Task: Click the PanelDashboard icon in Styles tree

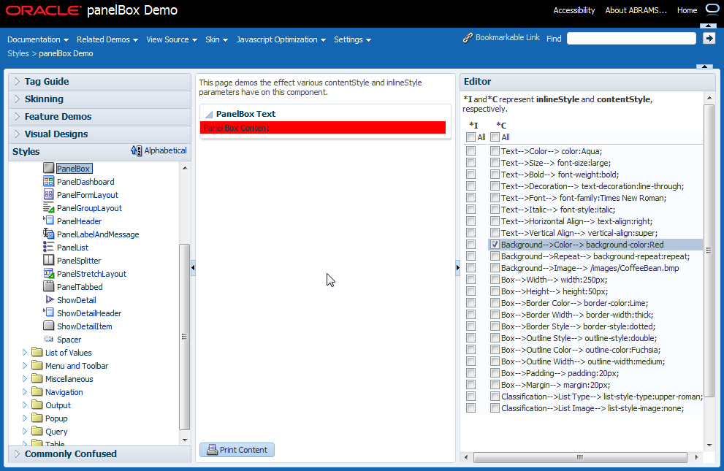Action: point(48,181)
